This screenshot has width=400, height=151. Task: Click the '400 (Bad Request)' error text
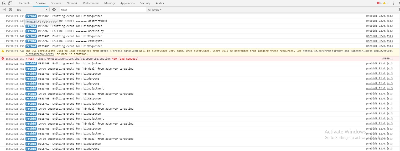pos(125,59)
